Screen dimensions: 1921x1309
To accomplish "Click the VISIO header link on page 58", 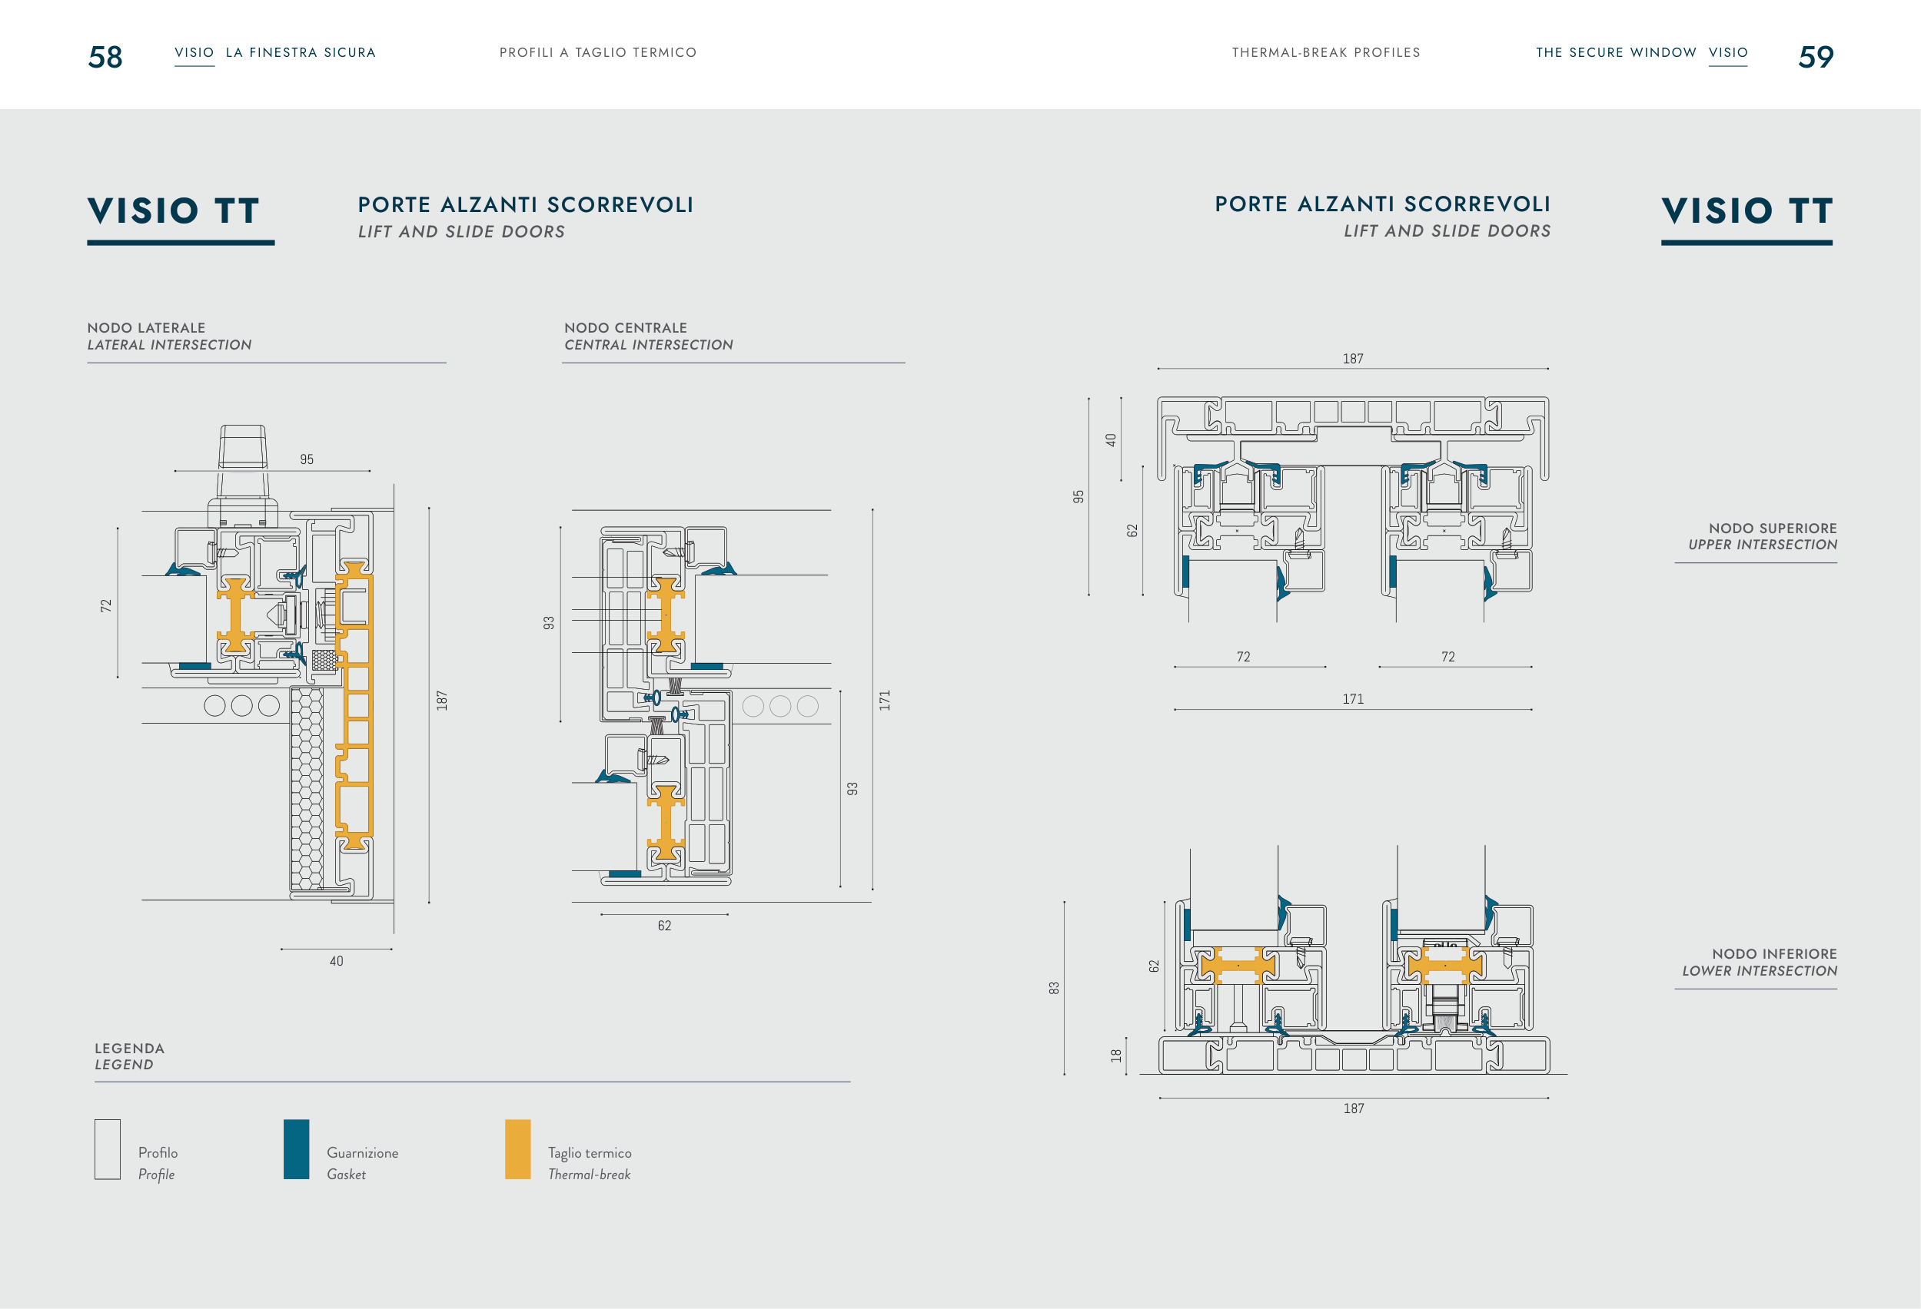I will (x=194, y=53).
